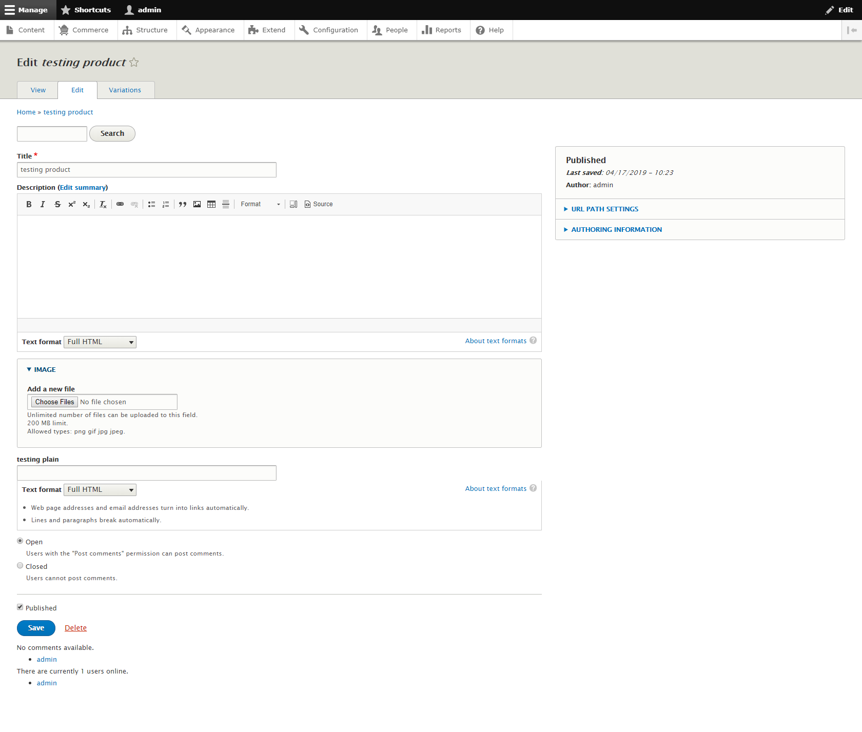Screen dimensions: 862x732
Task: Open the Format dropdown in the editor
Action: click(260, 204)
